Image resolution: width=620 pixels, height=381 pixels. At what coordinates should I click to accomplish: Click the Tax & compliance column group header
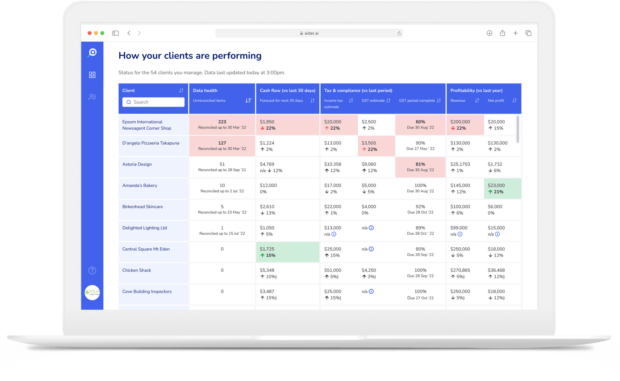(358, 90)
